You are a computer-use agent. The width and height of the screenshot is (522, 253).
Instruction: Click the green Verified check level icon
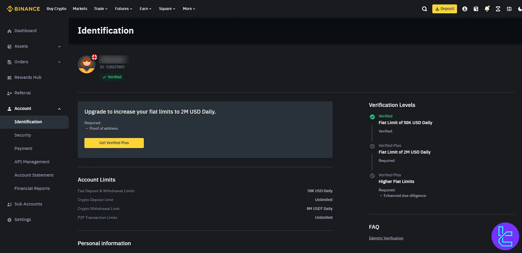click(372, 117)
